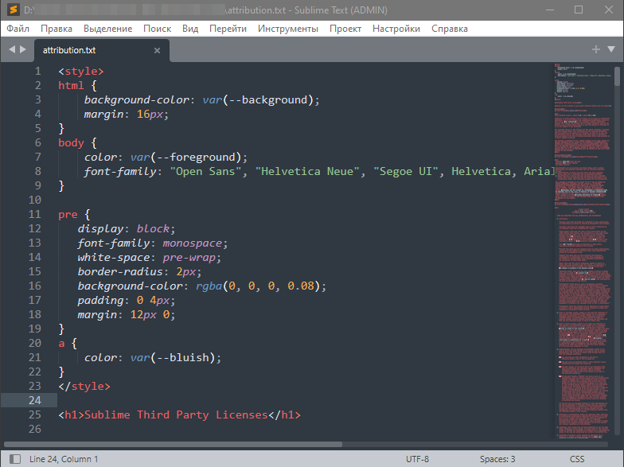Click the "Open Sans" font string
624x467 pixels.
pos(205,172)
